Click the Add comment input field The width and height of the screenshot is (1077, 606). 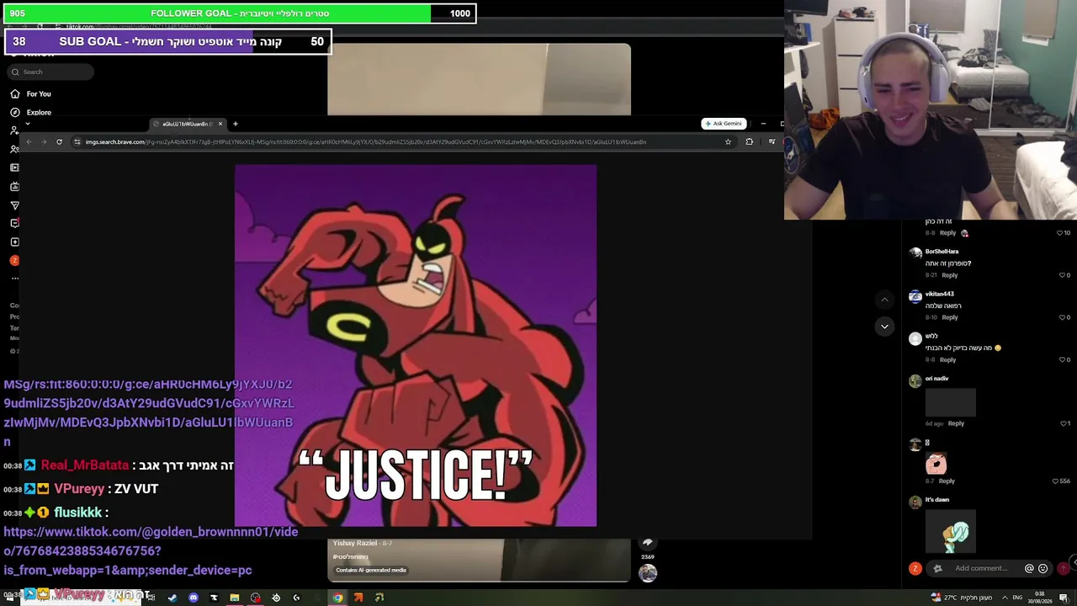point(982,568)
